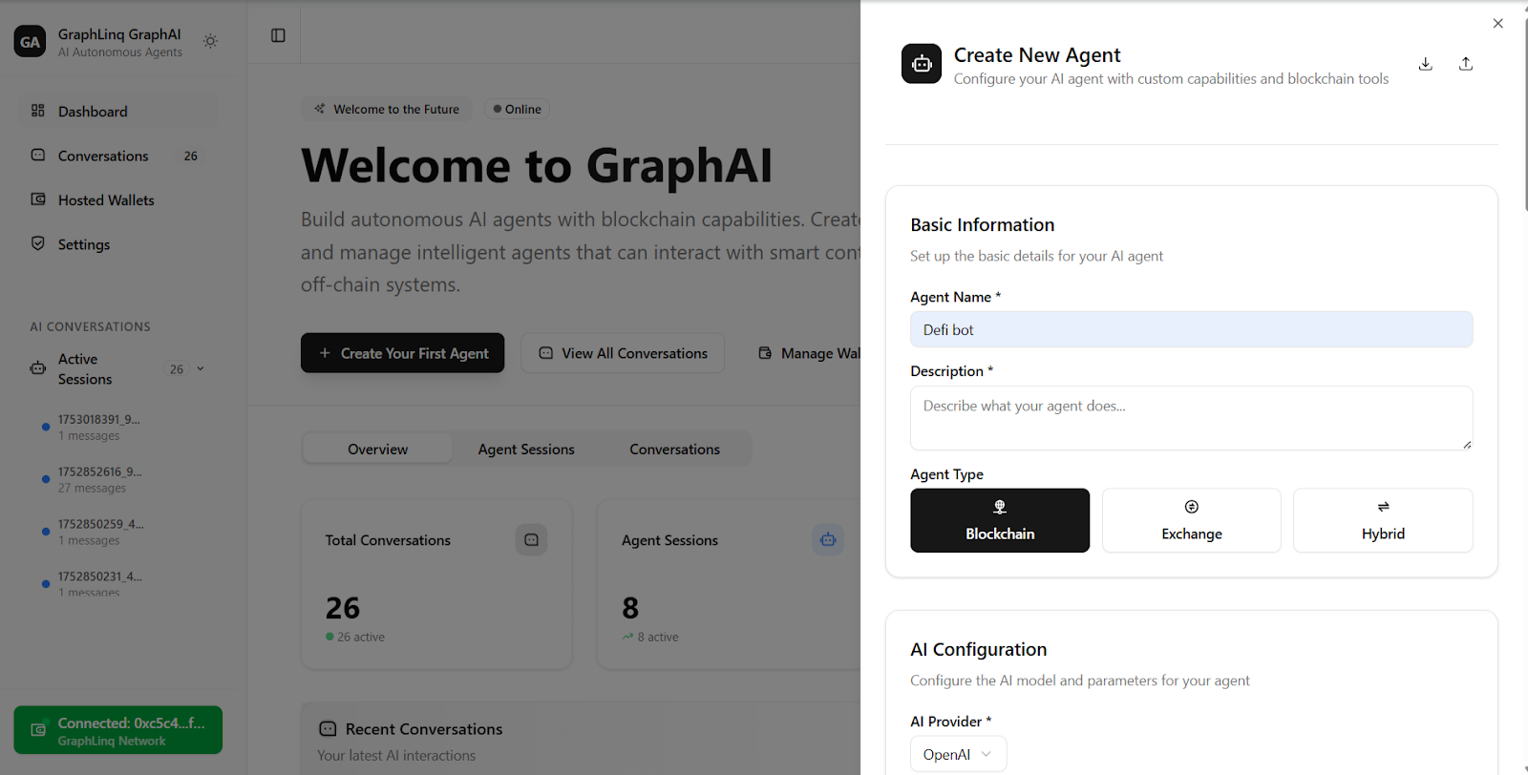Viewport: 1528px width, 775px height.
Task: Click the Total Conversations chat icon
Action: (532, 540)
